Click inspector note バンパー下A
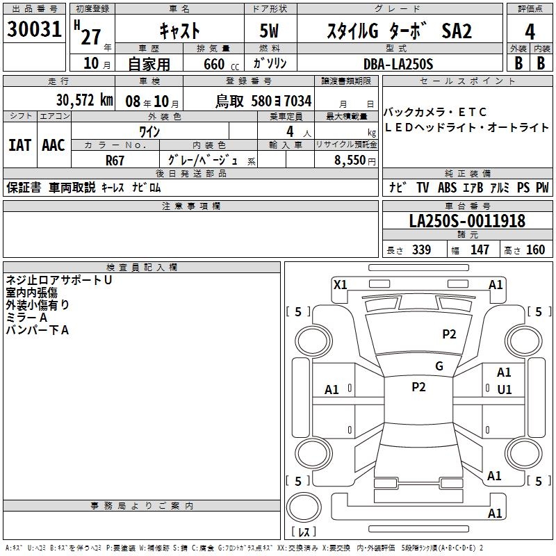556x556 pixels. tap(38, 330)
